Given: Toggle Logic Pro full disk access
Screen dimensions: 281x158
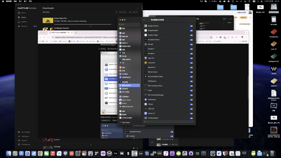Looking at the screenshot, I should (x=191, y=58).
